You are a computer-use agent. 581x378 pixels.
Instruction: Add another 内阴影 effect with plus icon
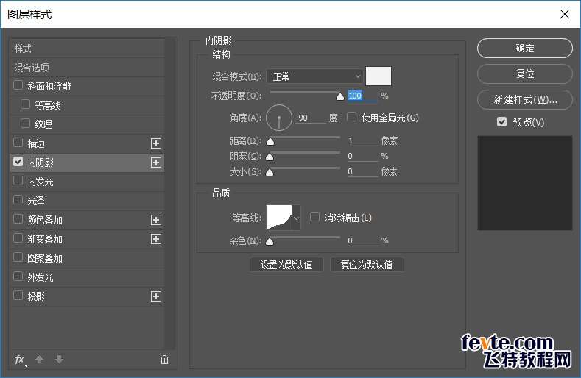coord(156,163)
